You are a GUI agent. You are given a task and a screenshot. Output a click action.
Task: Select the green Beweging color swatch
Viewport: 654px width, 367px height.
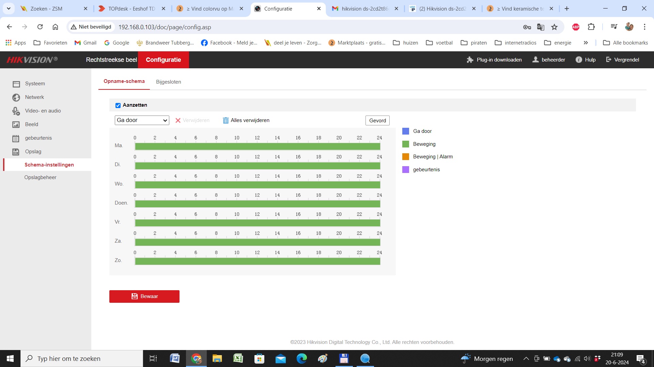coord(405,144)
